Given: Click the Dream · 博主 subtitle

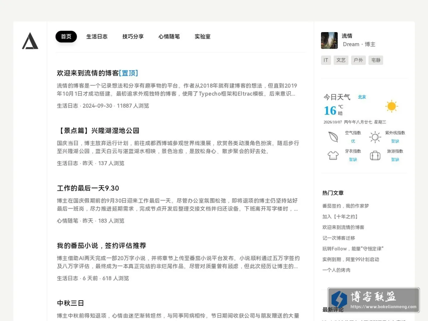Looking at the screenshot, I should click(359, 44).
